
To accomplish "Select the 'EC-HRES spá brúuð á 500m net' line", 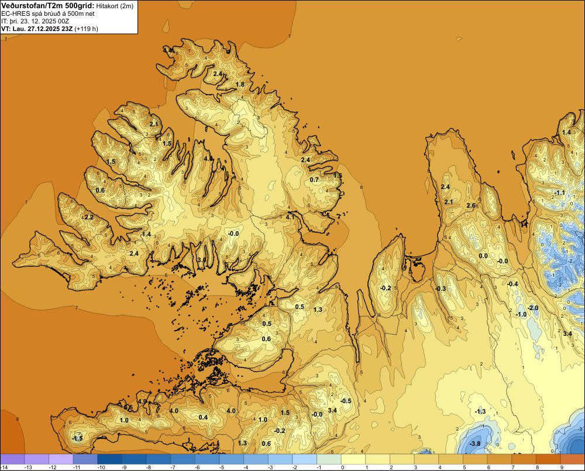I will [x=48, y=14].
